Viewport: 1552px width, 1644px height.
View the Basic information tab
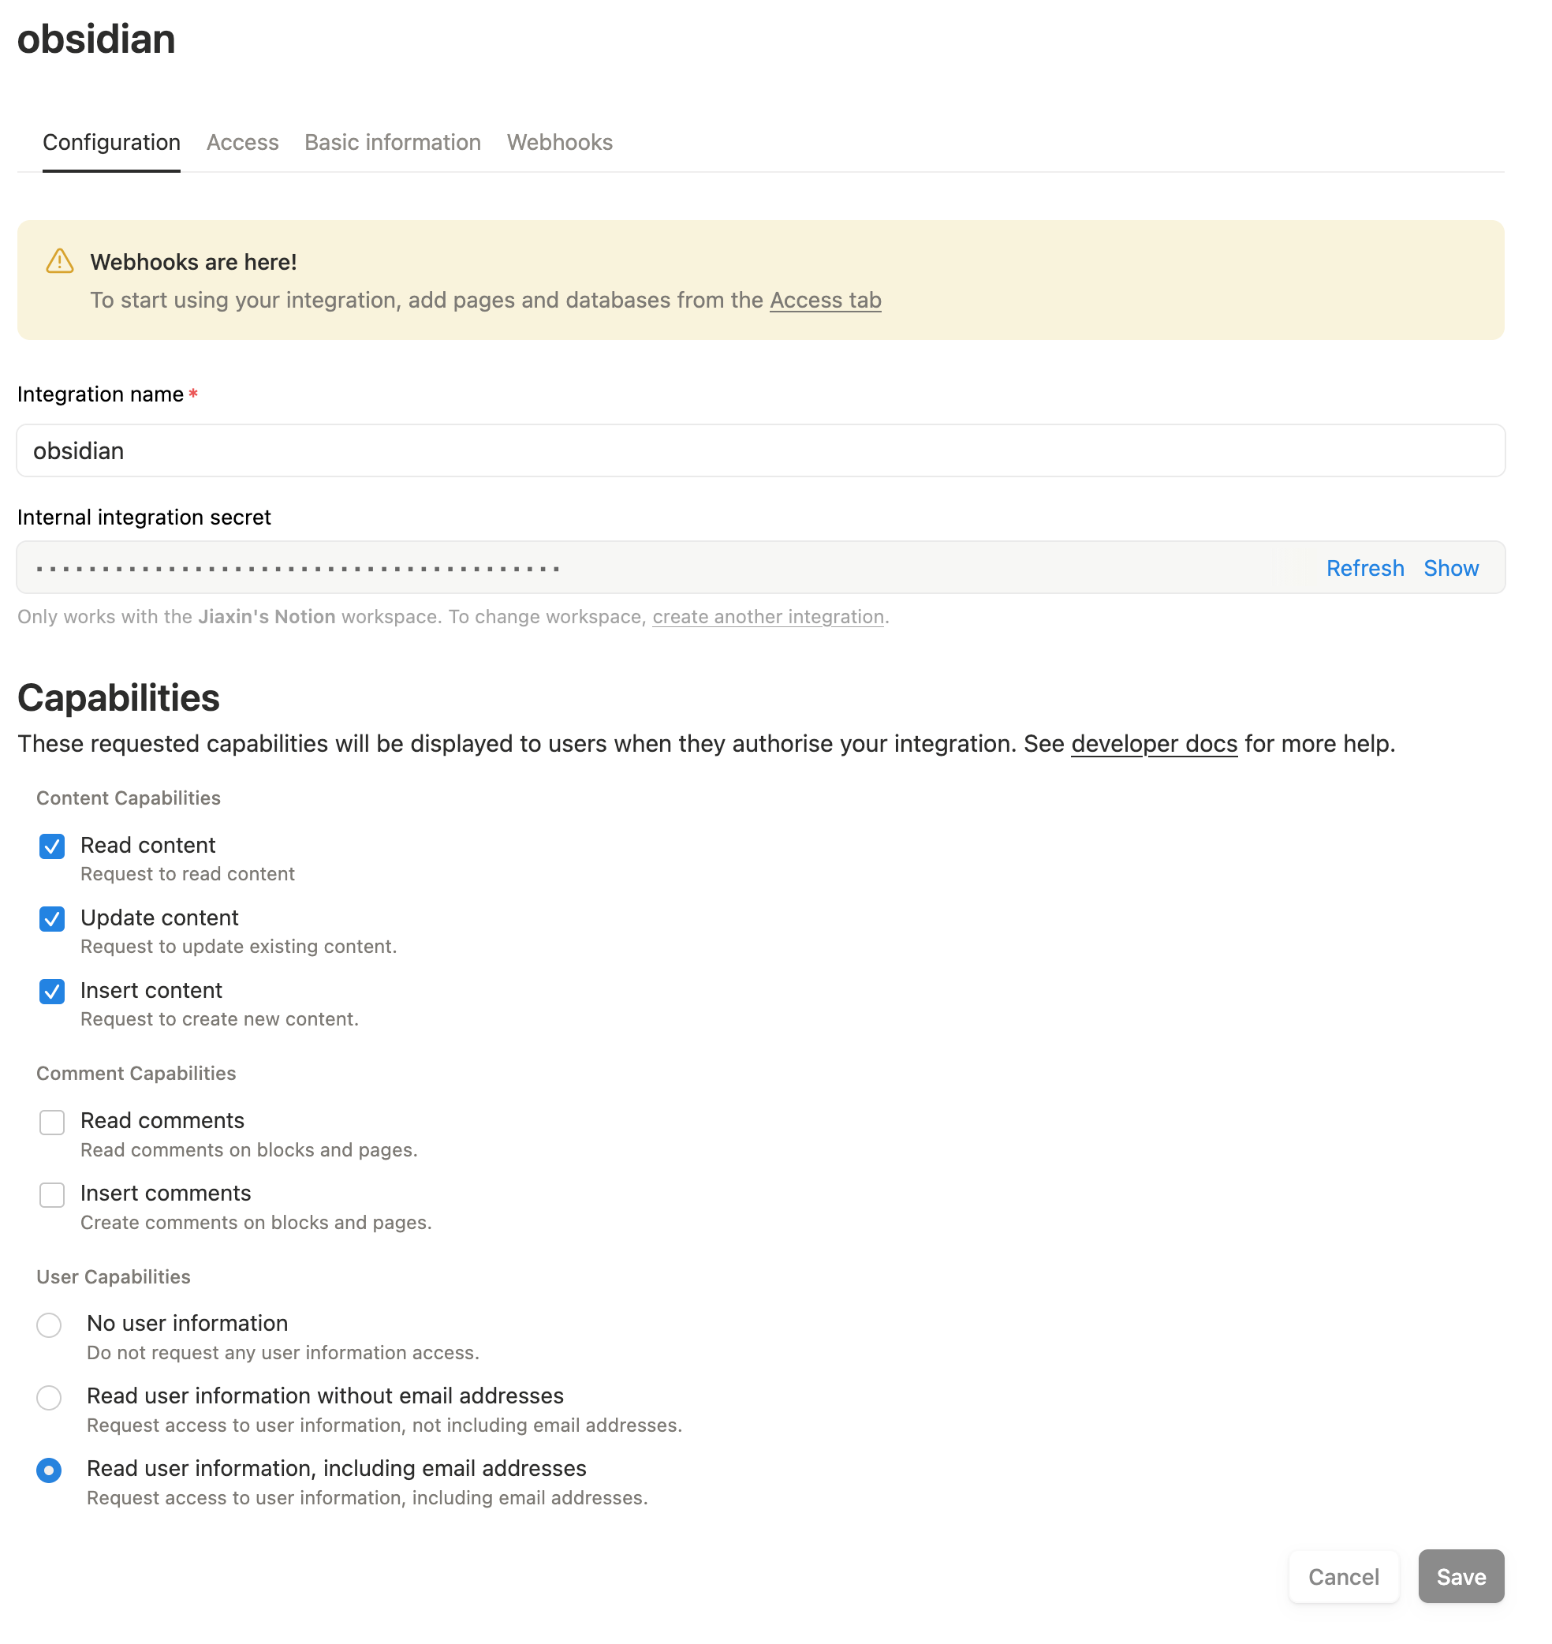coord(391,142)
